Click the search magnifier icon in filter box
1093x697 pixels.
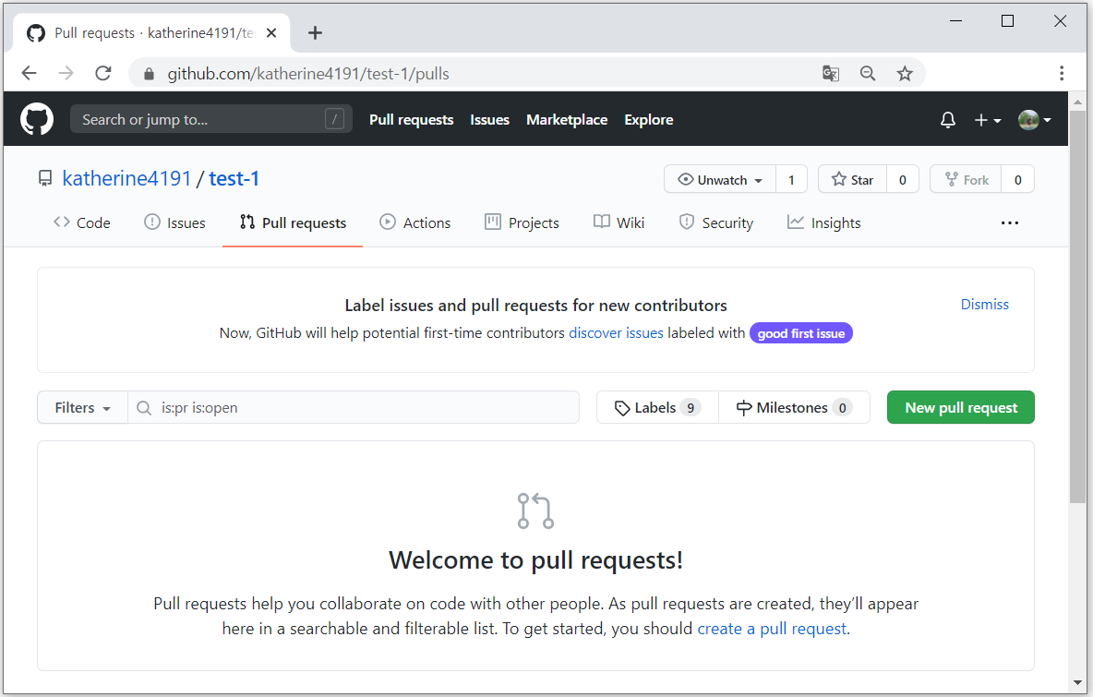point(144,408)
